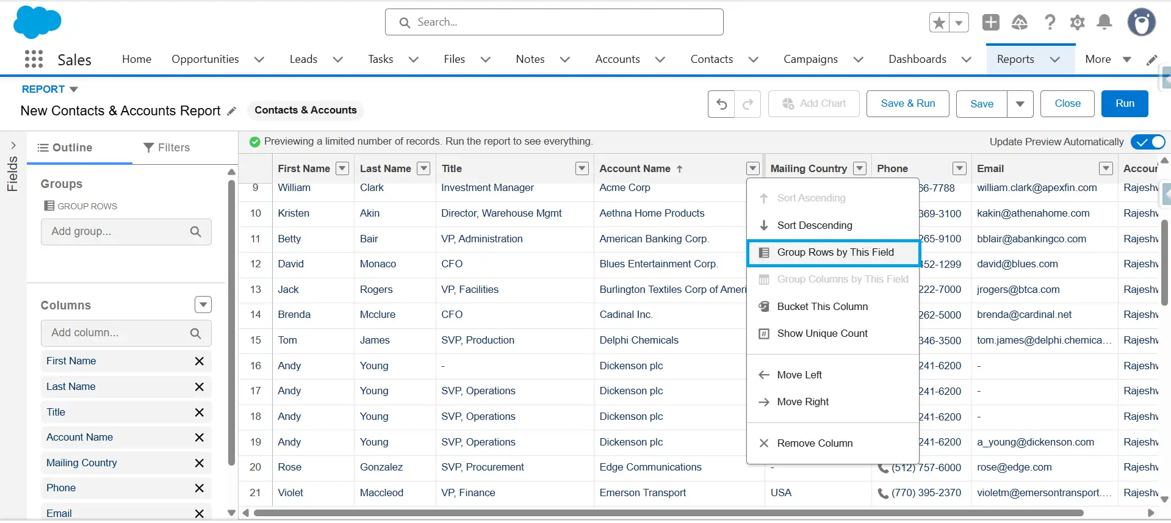
Task: Open the Opportunities tab dropdown chevron
Action: point(259,60)
